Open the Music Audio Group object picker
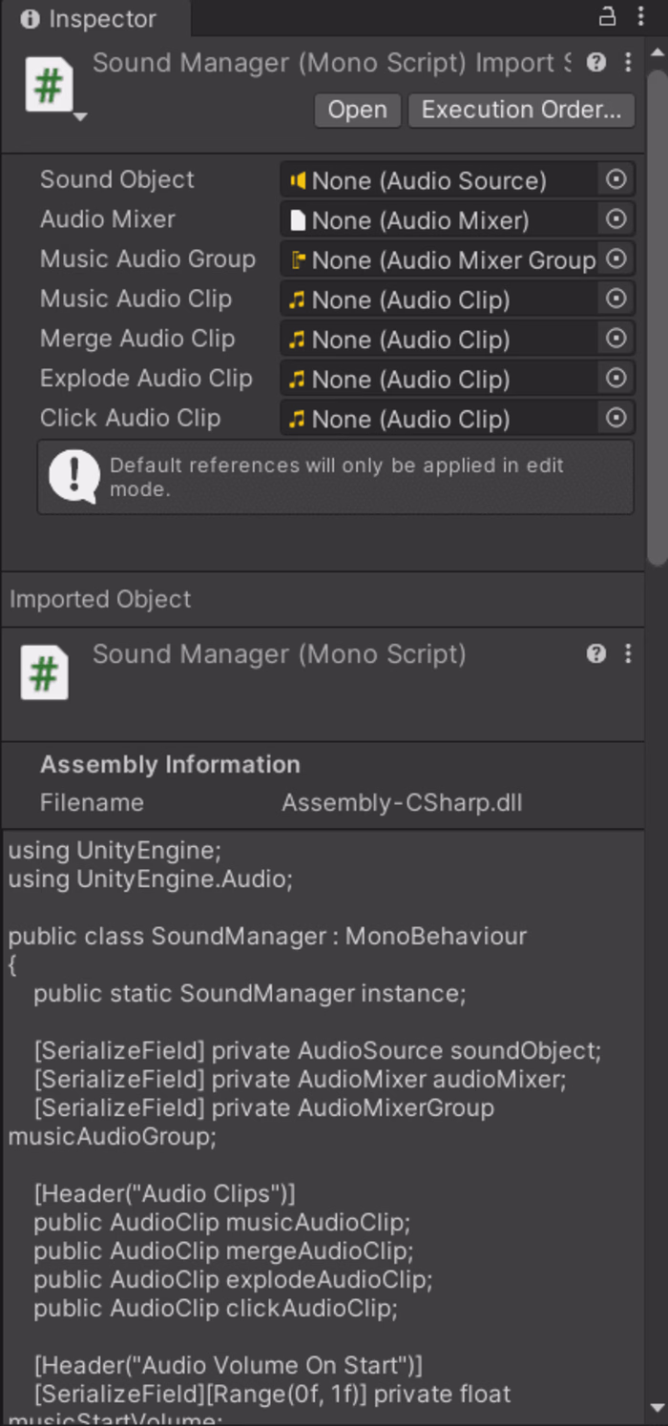Screen dimensions: 668x1426 click(618, 259)
